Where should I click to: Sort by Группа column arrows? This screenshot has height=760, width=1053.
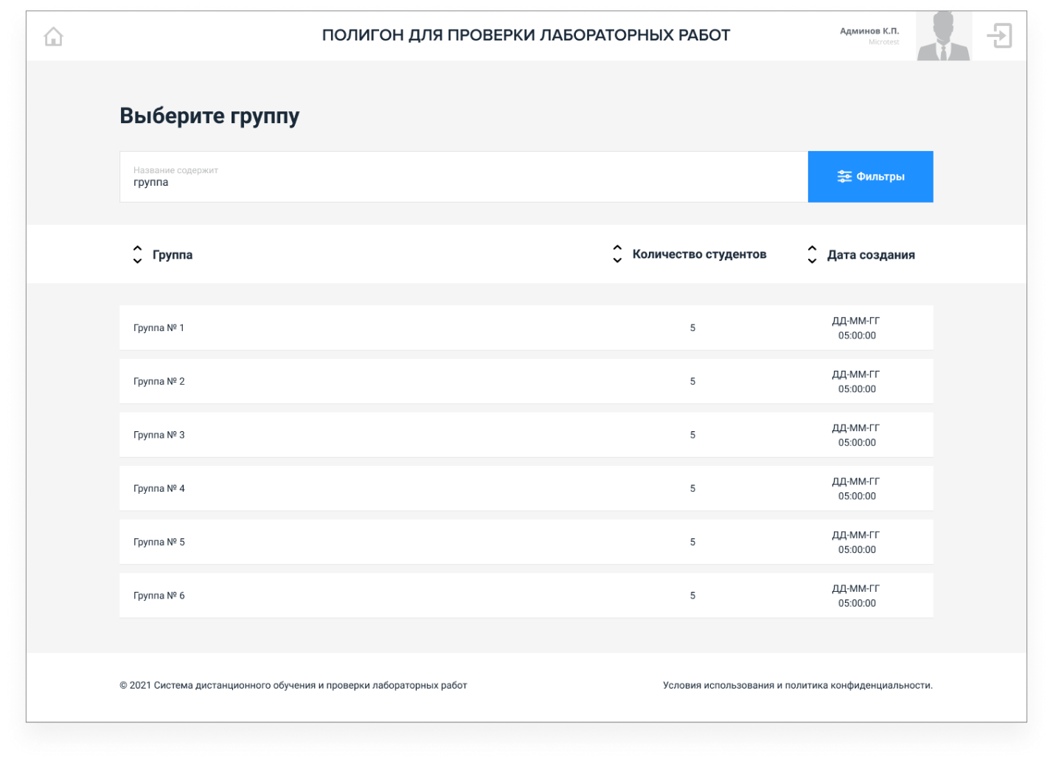tap(137, 255)
